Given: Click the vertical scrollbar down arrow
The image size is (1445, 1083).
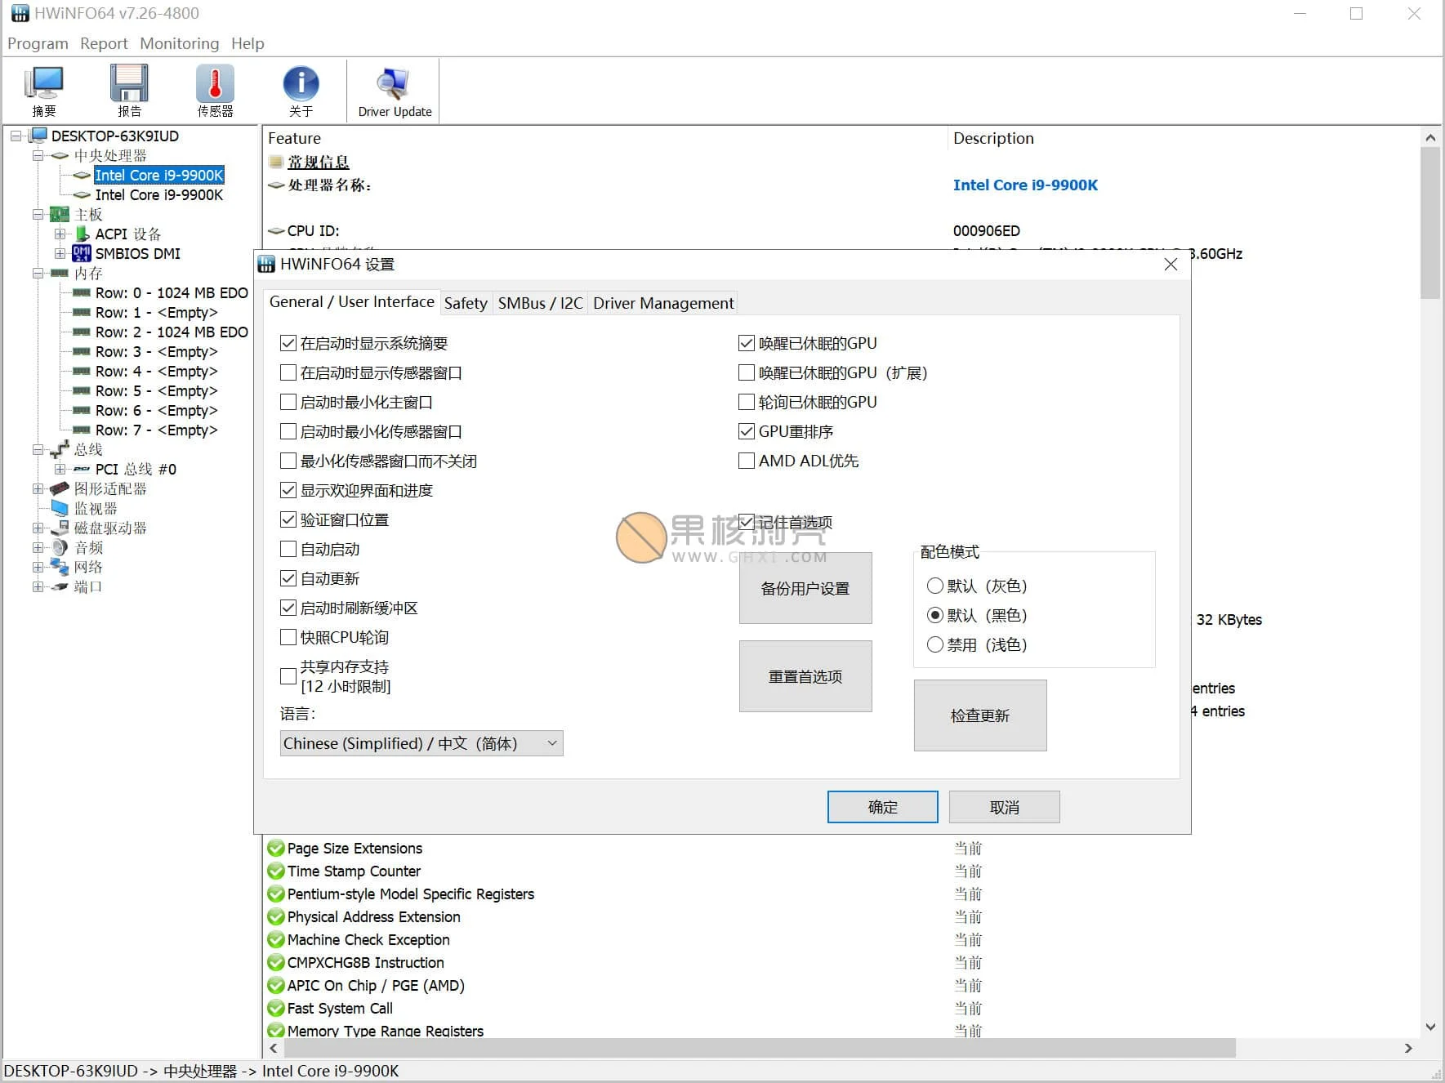Looking at the screenshot, I should click(1430, 1027).
